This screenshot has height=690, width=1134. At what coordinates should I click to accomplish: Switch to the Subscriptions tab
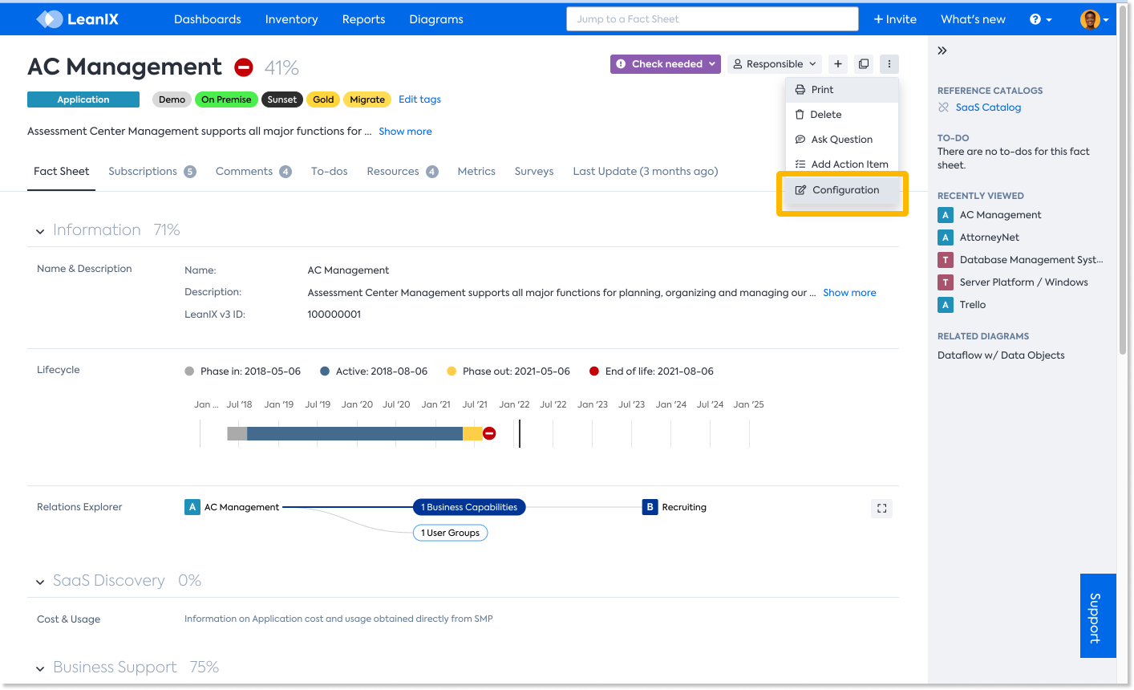152,172
